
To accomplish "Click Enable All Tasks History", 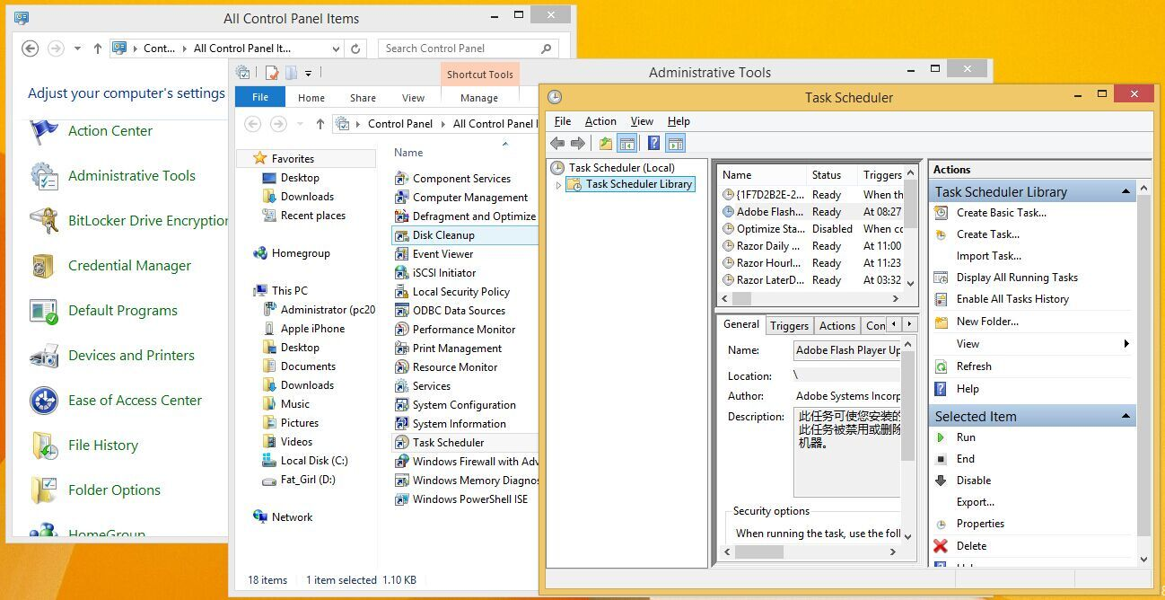I will [1012, 299].
